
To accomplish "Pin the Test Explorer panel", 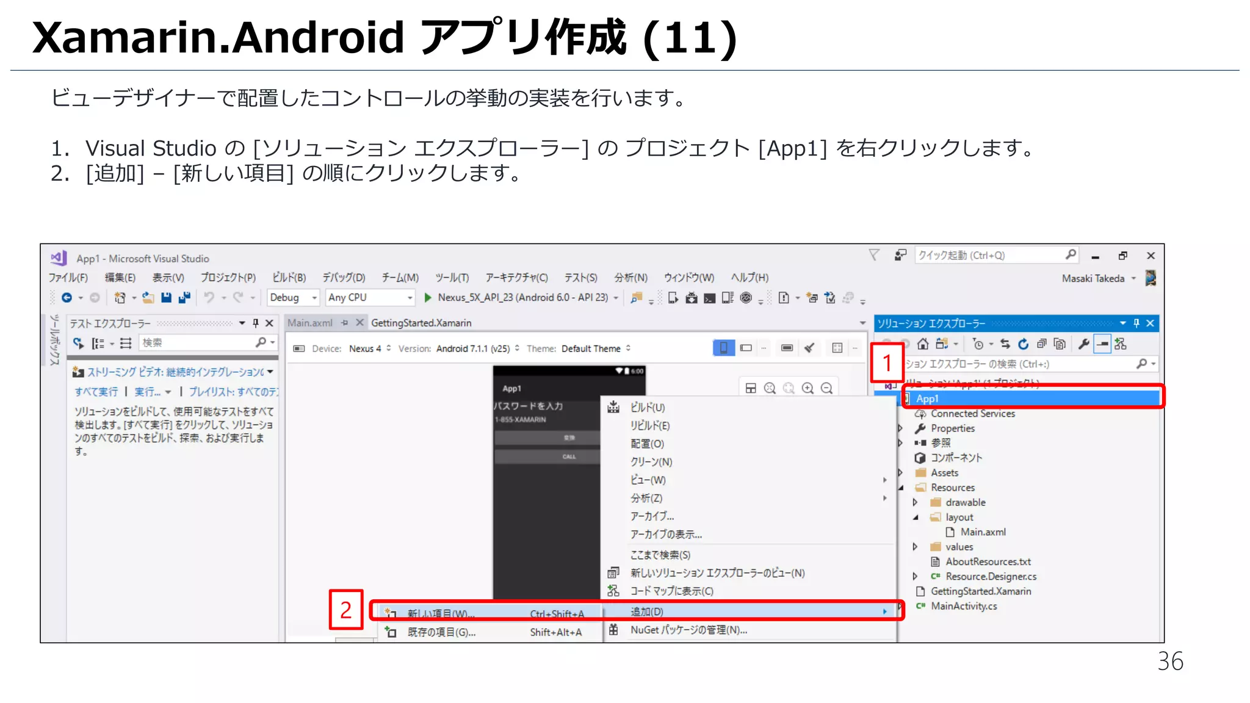I will pyautogui.click(x=256, y=323).
